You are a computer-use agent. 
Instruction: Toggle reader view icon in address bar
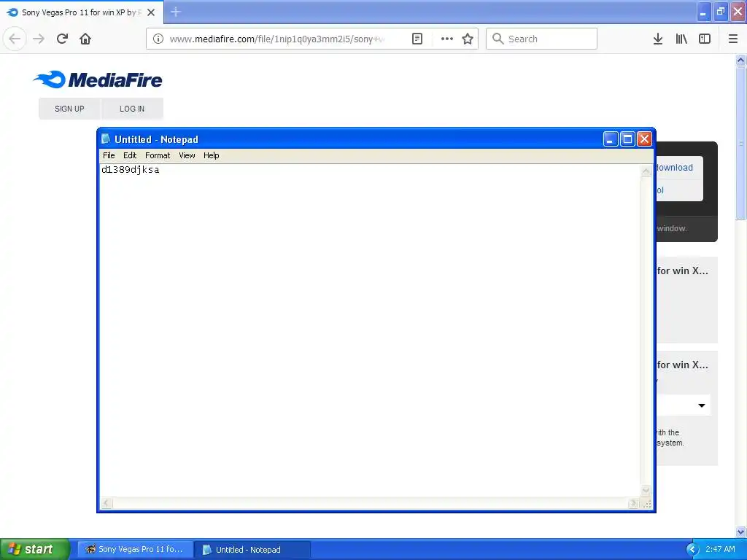(x=417, y=39)
